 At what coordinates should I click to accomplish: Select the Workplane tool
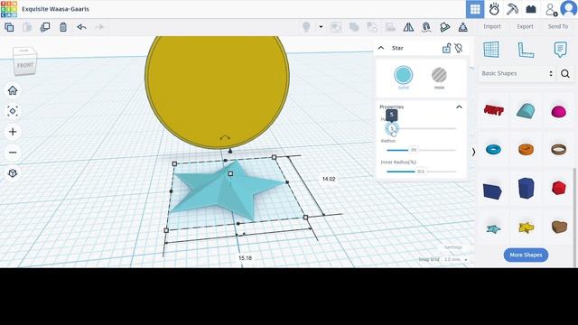[x=491, y=49]
